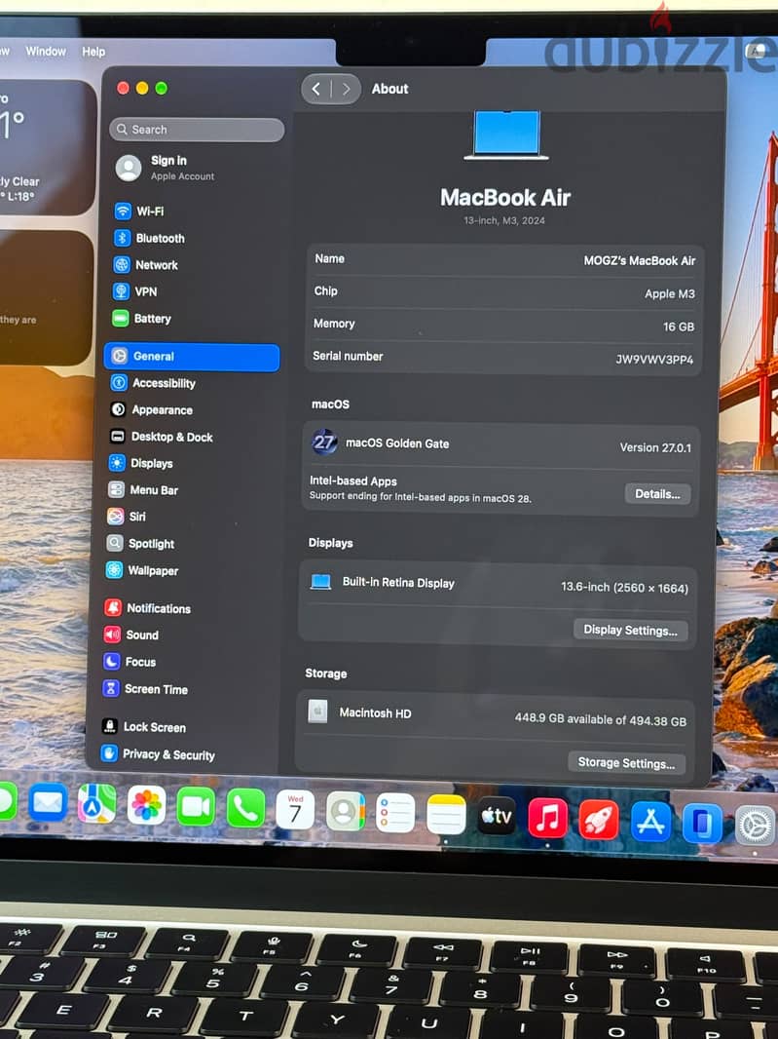
Task: Open Calendar from the Dock
Action: (x=295, y=810)
